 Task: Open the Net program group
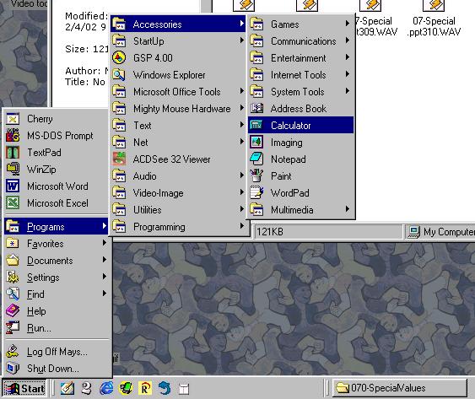[x=178, y=142]
